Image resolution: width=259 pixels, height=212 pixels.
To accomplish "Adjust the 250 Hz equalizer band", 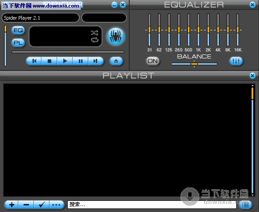I will (179, 30).
